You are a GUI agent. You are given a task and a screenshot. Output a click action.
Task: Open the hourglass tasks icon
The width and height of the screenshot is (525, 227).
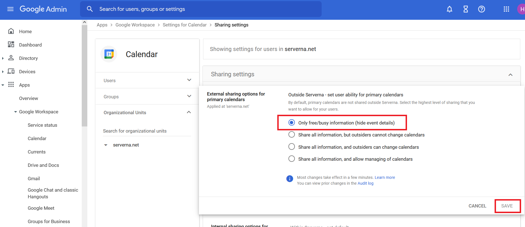(x=466, y=9)
